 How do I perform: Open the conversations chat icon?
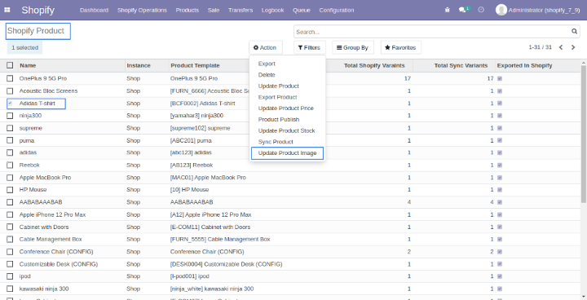(462, 10)
